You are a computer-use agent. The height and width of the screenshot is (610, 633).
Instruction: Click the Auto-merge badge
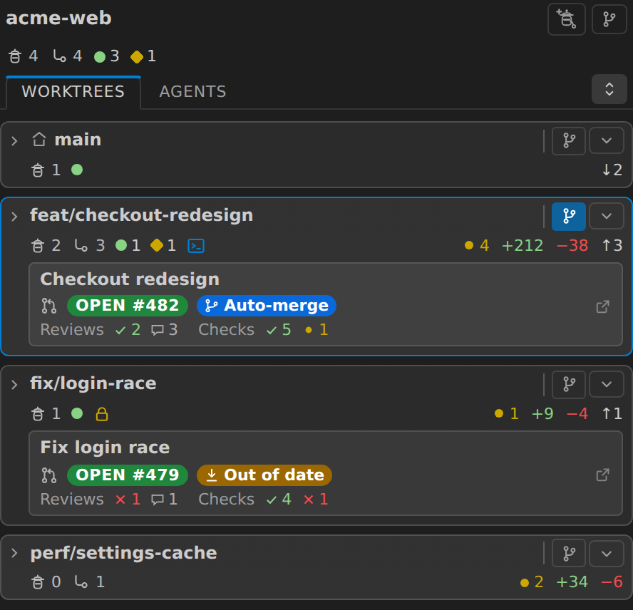pos(267,306)
